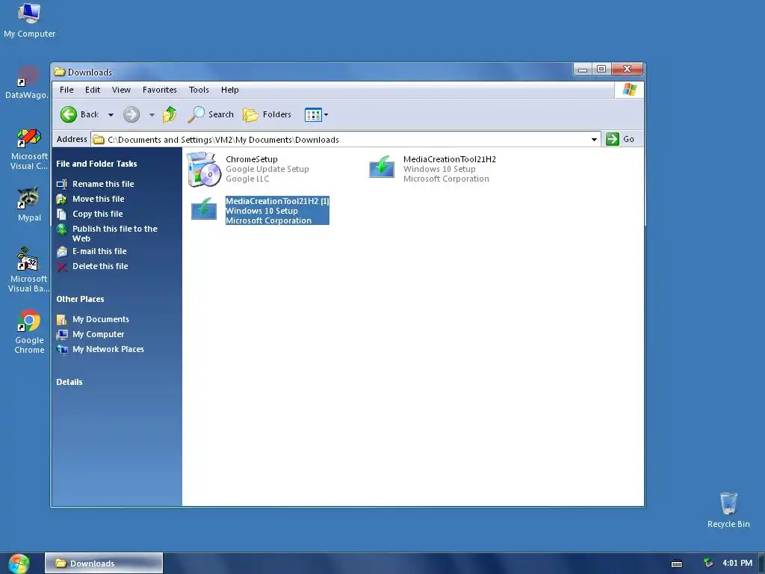Viewport: 765px width, 574px height.
Task: Click E-mail this file link
Action: (x=99, y=251)
